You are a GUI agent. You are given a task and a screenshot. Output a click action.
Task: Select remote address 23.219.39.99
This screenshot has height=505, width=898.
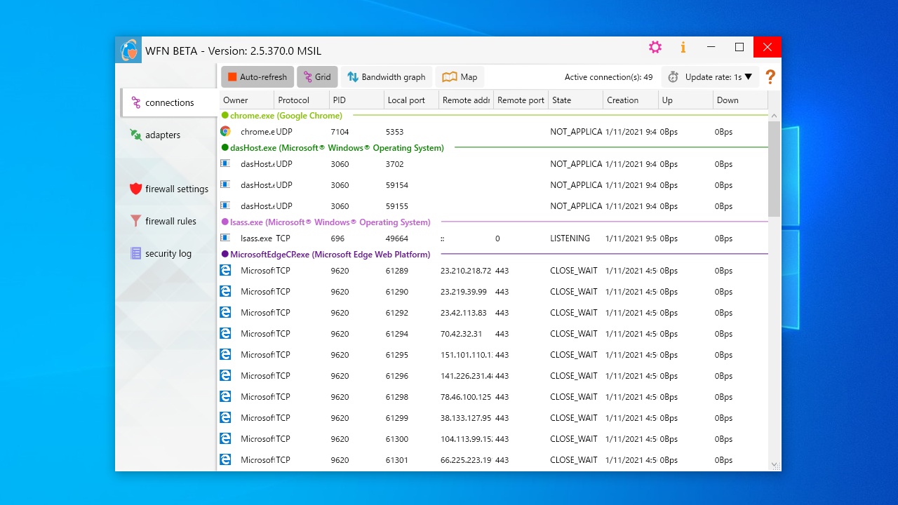coord(463,292)
